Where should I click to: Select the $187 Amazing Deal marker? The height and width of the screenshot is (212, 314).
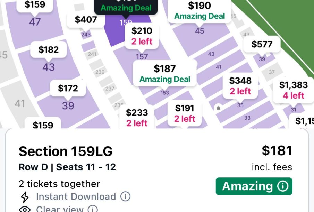[x=165, y=74]
